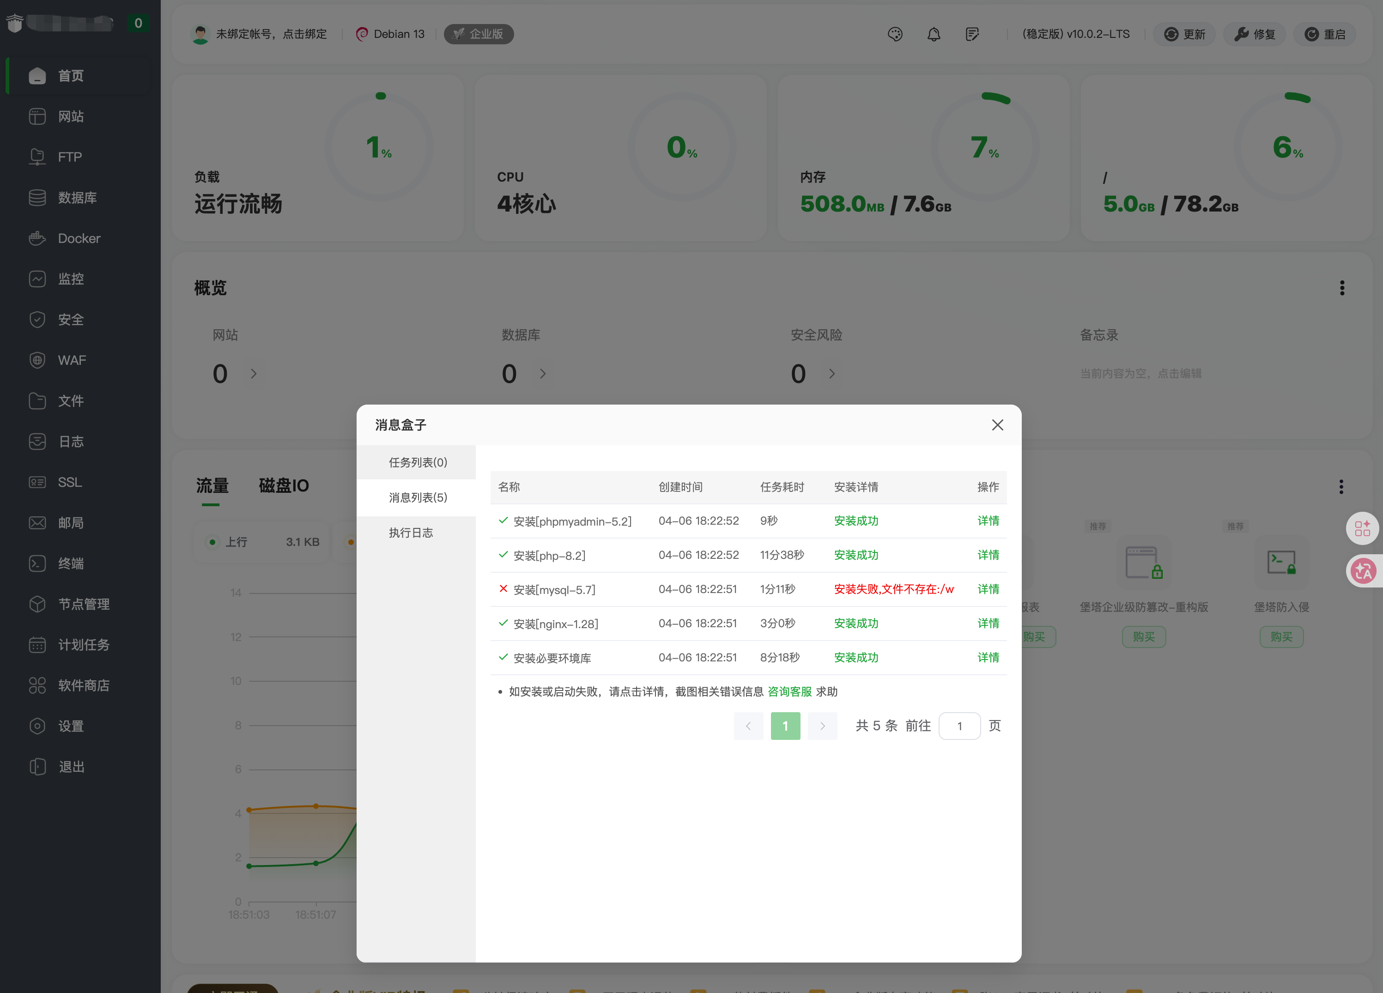Open 详情 for the failed mysql-5.7 install
This screenshot has height=993, width=1383.
click(x=988, y=589)
